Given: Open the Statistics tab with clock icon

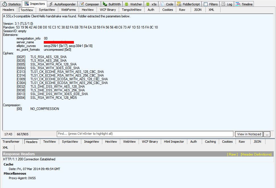Looking at the screenshot, I should [x=12, y=4].
